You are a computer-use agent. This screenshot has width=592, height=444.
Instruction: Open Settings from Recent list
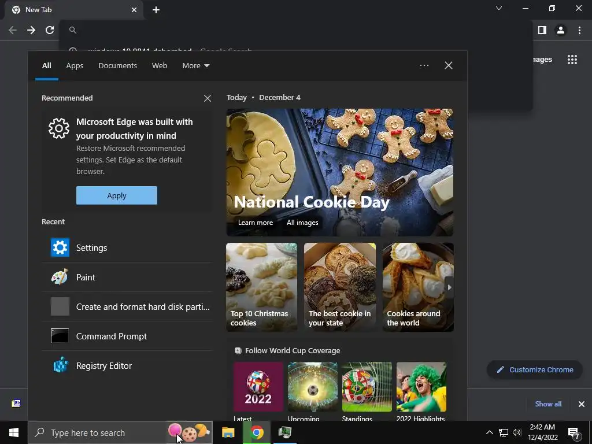pos(127,247)
